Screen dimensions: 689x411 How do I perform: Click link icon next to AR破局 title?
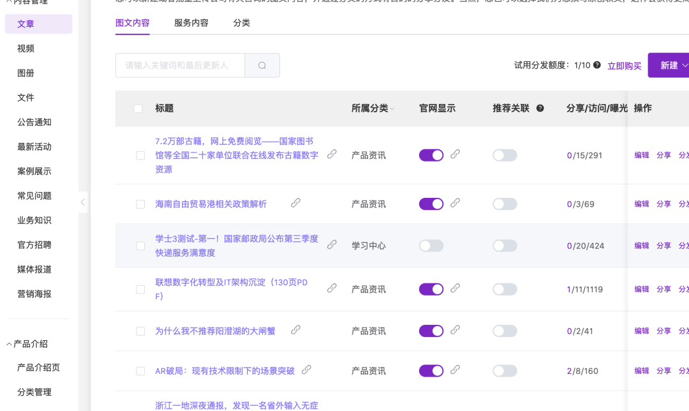(306, 370)
